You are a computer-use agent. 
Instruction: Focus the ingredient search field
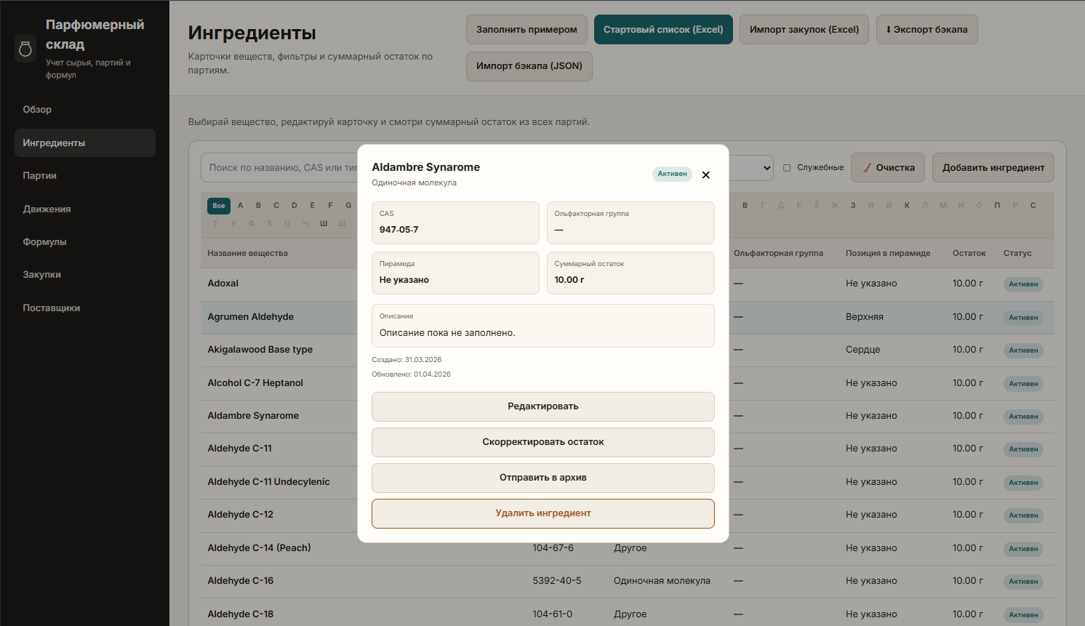(280, 168)
